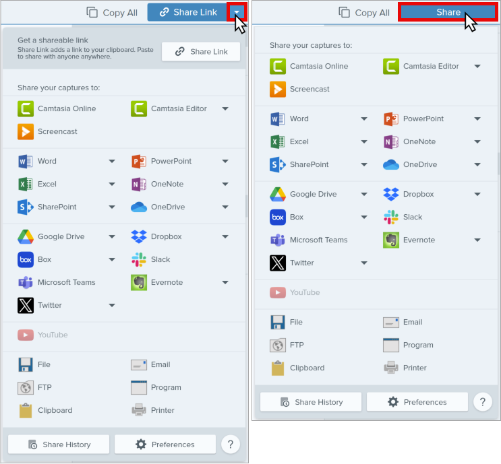This screenshot has width=501, height=464.
Task: Expand Dropbox dropdown arrow in right panel
Action: 477,194
